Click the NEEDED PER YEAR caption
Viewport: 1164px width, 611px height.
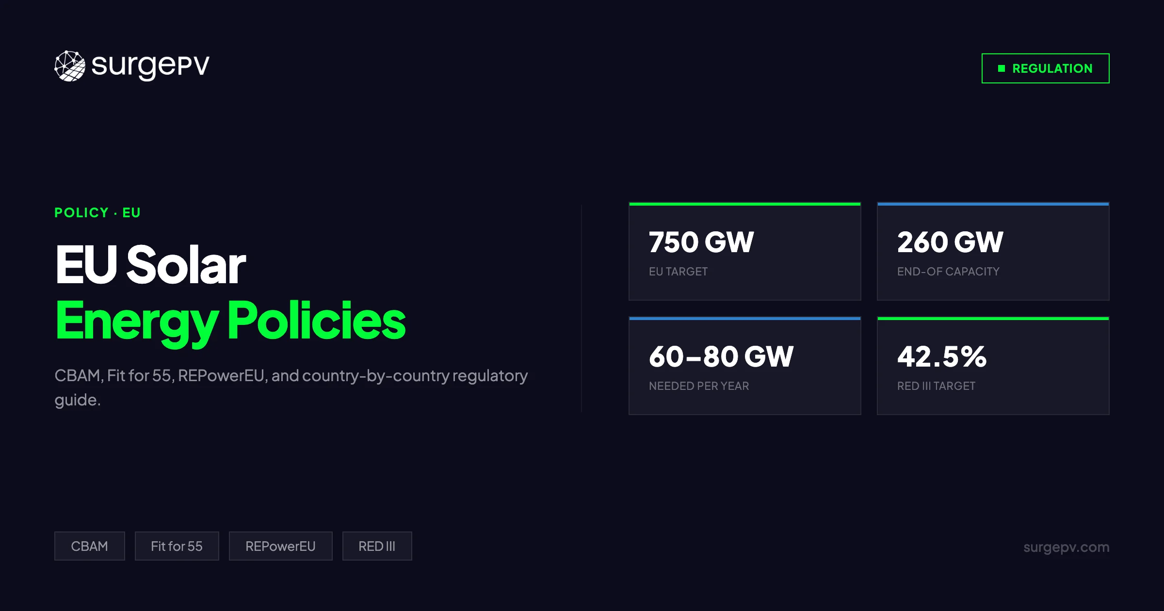click(699, 386)
